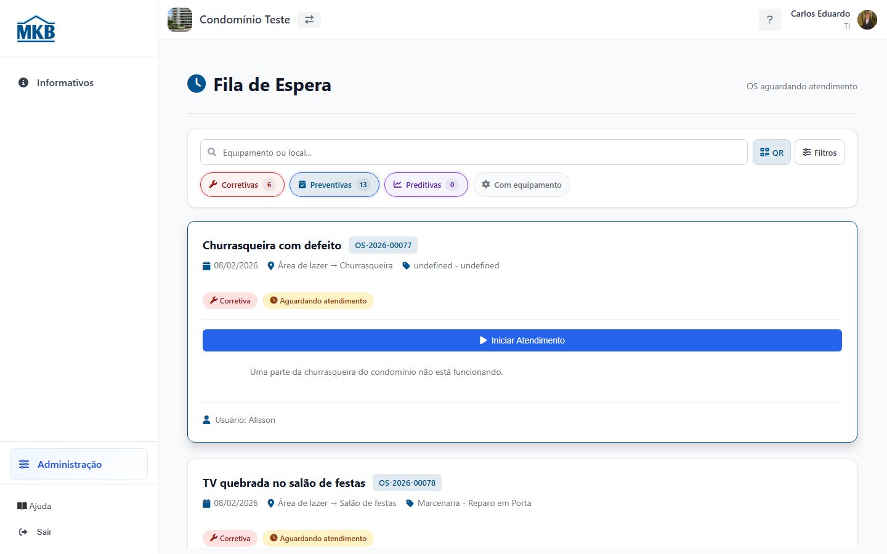Screen dimensions: 887x554
Task: Open the QR scanner button
Action: [x=771, y=152]
